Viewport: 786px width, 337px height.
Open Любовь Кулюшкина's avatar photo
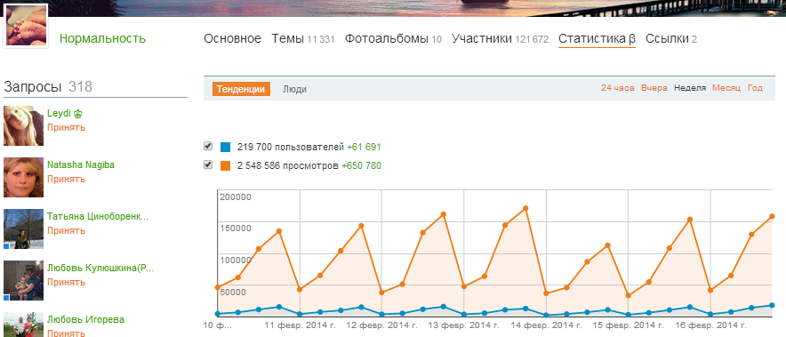[x=23, y=281]
